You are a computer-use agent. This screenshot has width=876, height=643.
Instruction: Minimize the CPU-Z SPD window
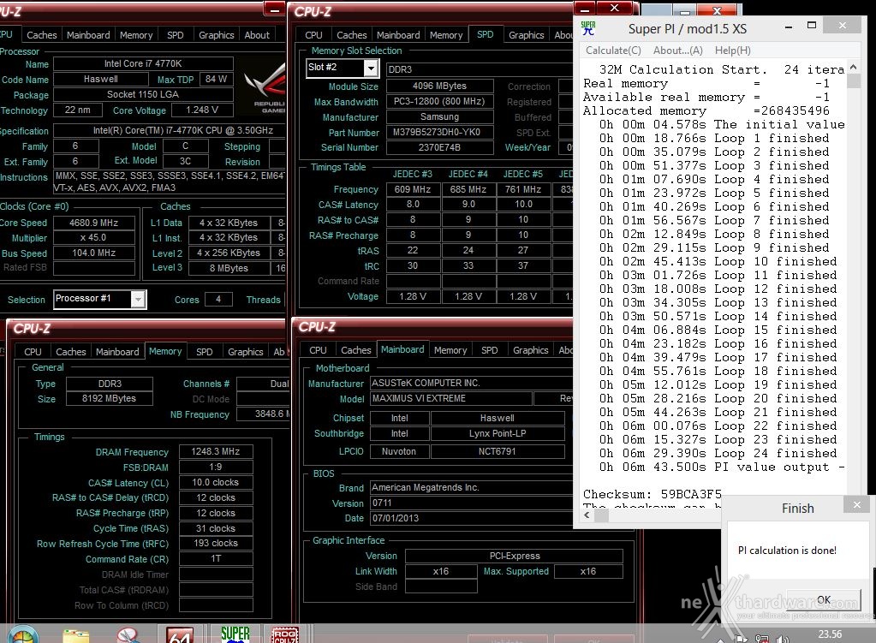coord(584,9)
